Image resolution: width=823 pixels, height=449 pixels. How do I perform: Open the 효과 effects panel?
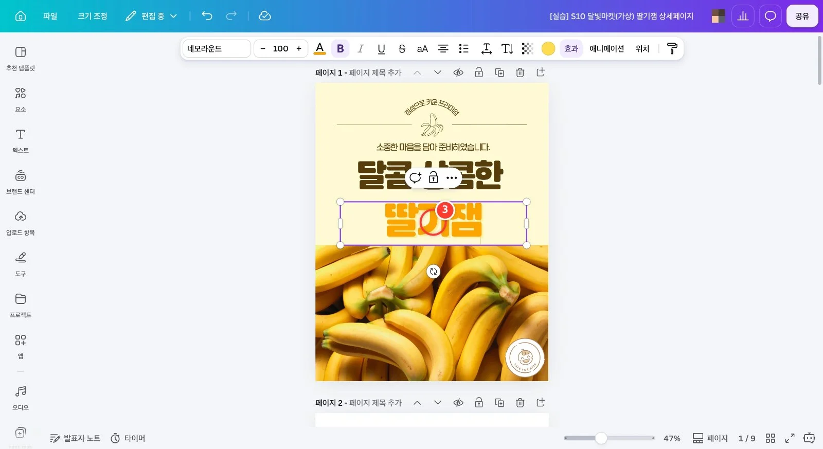(x=571, y=48)
